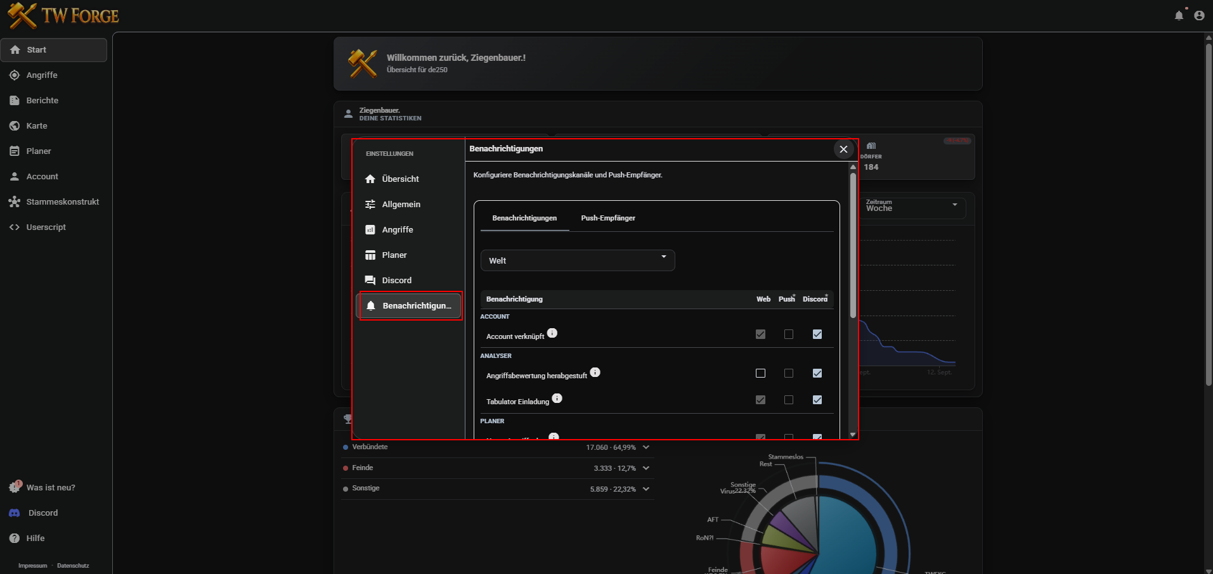Disable Discord for 'Tabulator Einladung'
The width and height of the screenshot is (1213, 574).
[x=817, y=400]
